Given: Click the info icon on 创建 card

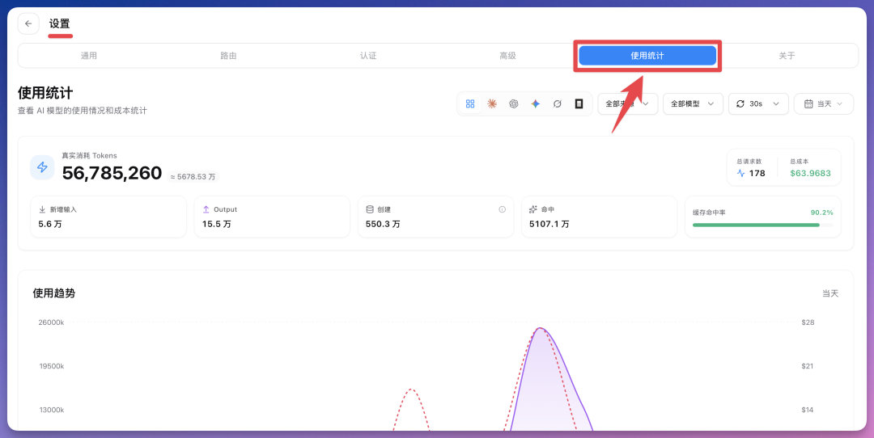Looking at the screenshot, I should [x=502, y=209].
